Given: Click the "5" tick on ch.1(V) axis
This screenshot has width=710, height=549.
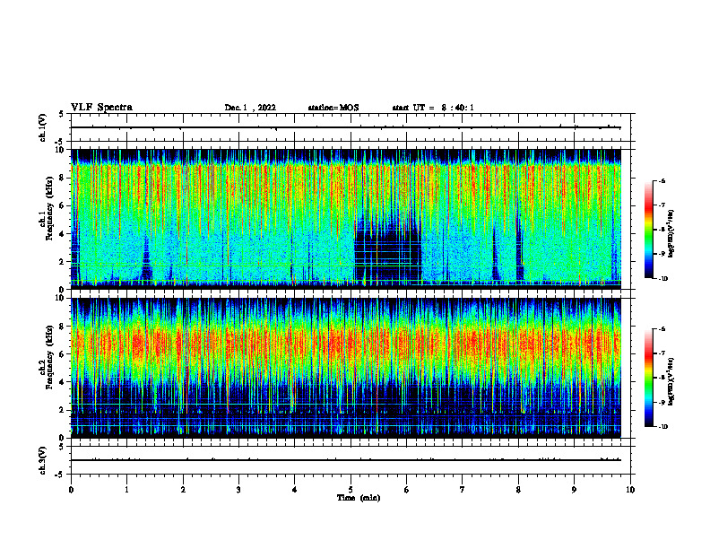Looking at the screenshot, I should [61, 114].
